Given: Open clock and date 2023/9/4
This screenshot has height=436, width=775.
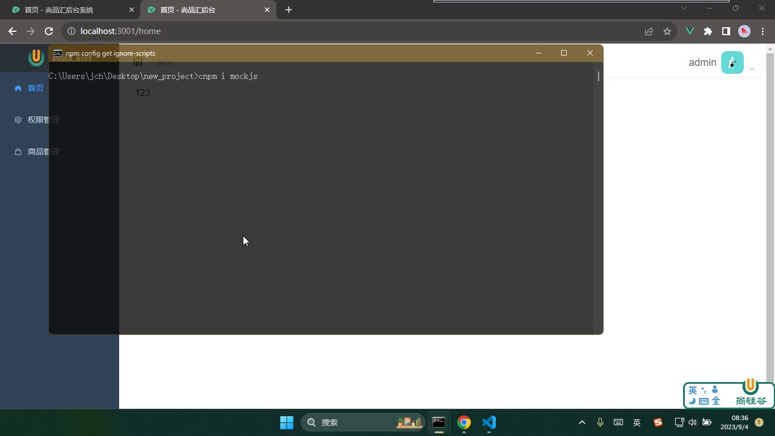Looking at the screenshot, I should [x=734, y=422].
